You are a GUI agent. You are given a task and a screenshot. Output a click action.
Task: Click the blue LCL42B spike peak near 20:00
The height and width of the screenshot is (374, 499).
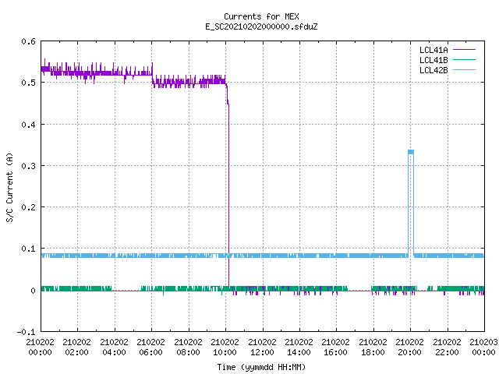click(x=411, y=152)
